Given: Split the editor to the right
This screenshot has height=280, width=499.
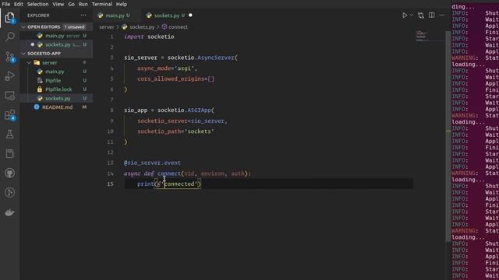Looking at the screenshot, I should pyautogui.click(x=431, y=16).
